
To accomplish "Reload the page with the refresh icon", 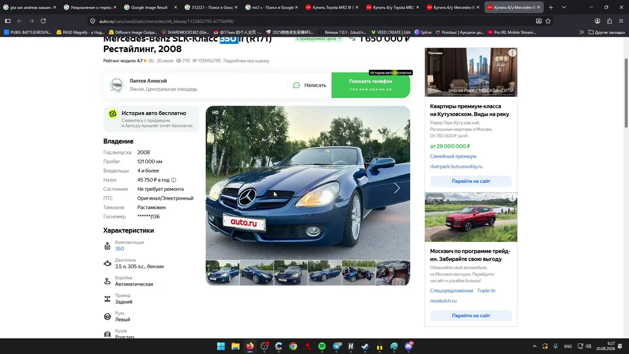I will tap(43, 21).
